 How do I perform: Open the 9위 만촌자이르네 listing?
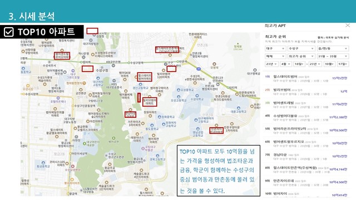[x=306, y=182]
